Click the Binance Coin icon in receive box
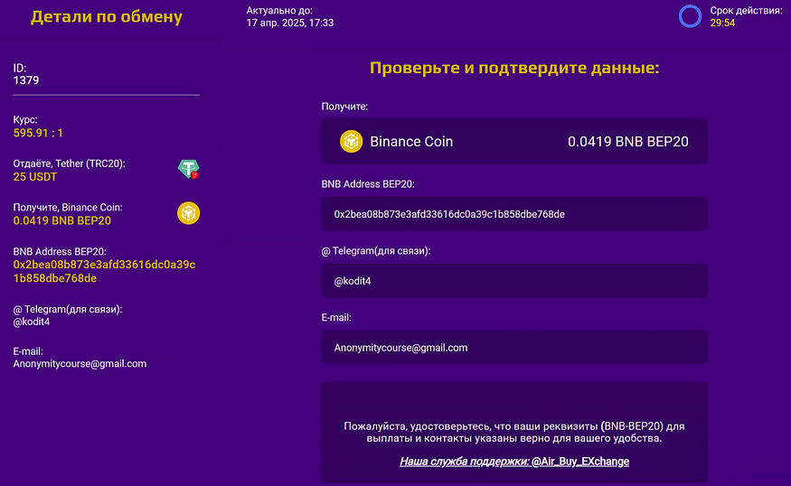 [351, 141]
